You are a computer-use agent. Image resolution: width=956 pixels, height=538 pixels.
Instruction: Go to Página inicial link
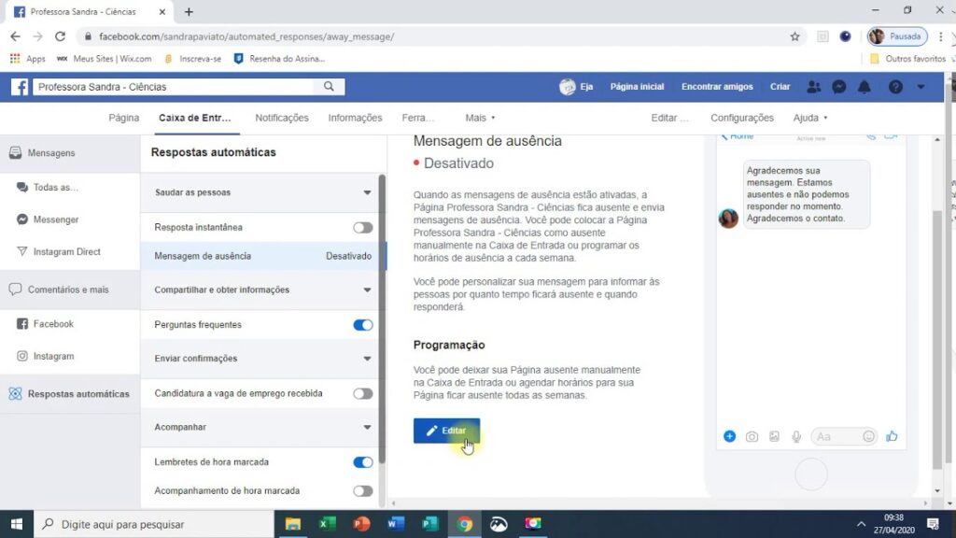click(x=637, y=87)
